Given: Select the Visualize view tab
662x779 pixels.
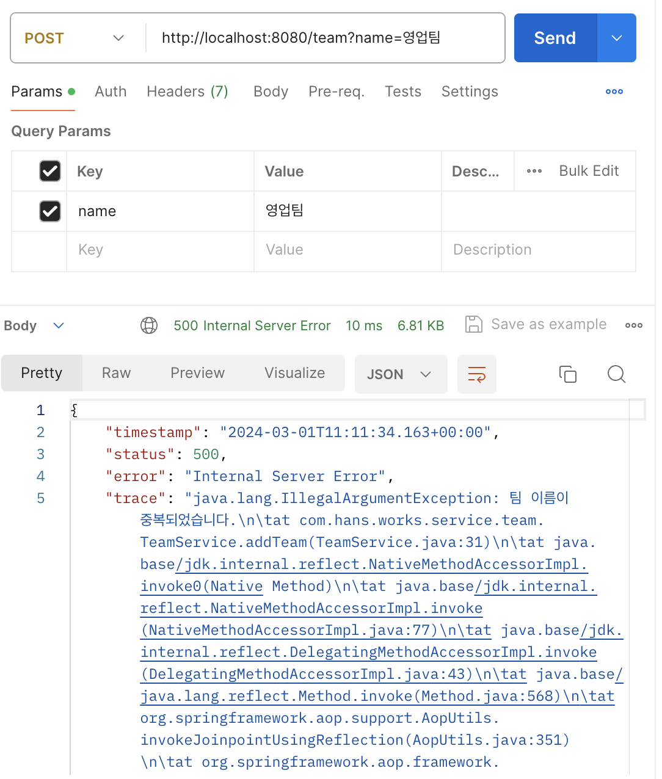Looking at the screenshot, I should coord(295,373).
